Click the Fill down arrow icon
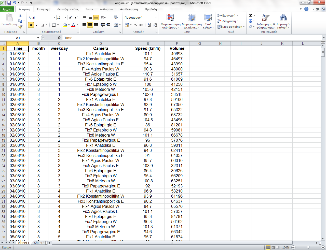Screen dimensions: 326x250 pyautogui.click(x=250, y=21)
